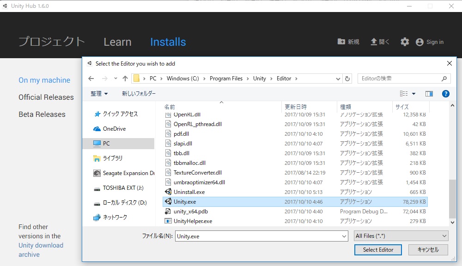Refresh the Editor folder listing
The image size is (462, 266).
[347, 79]
